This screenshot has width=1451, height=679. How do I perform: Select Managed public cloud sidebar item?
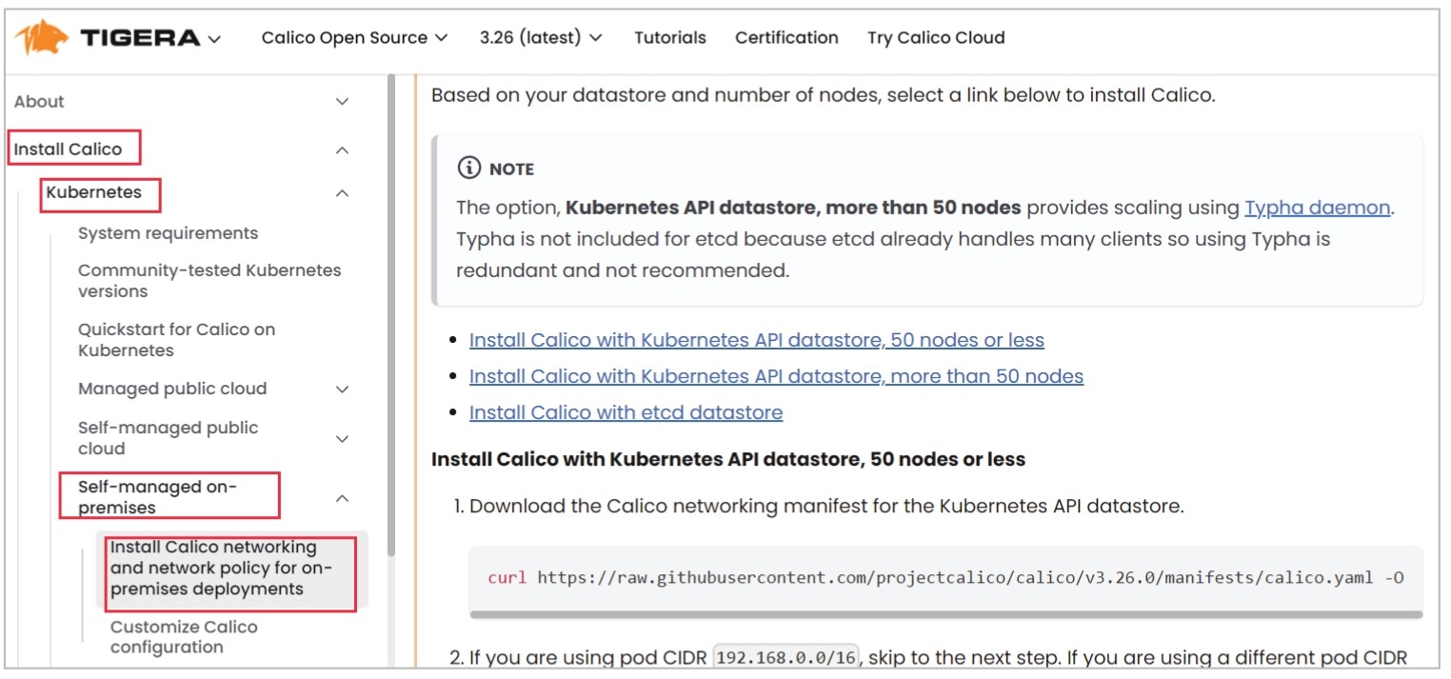tap(172, 389)
